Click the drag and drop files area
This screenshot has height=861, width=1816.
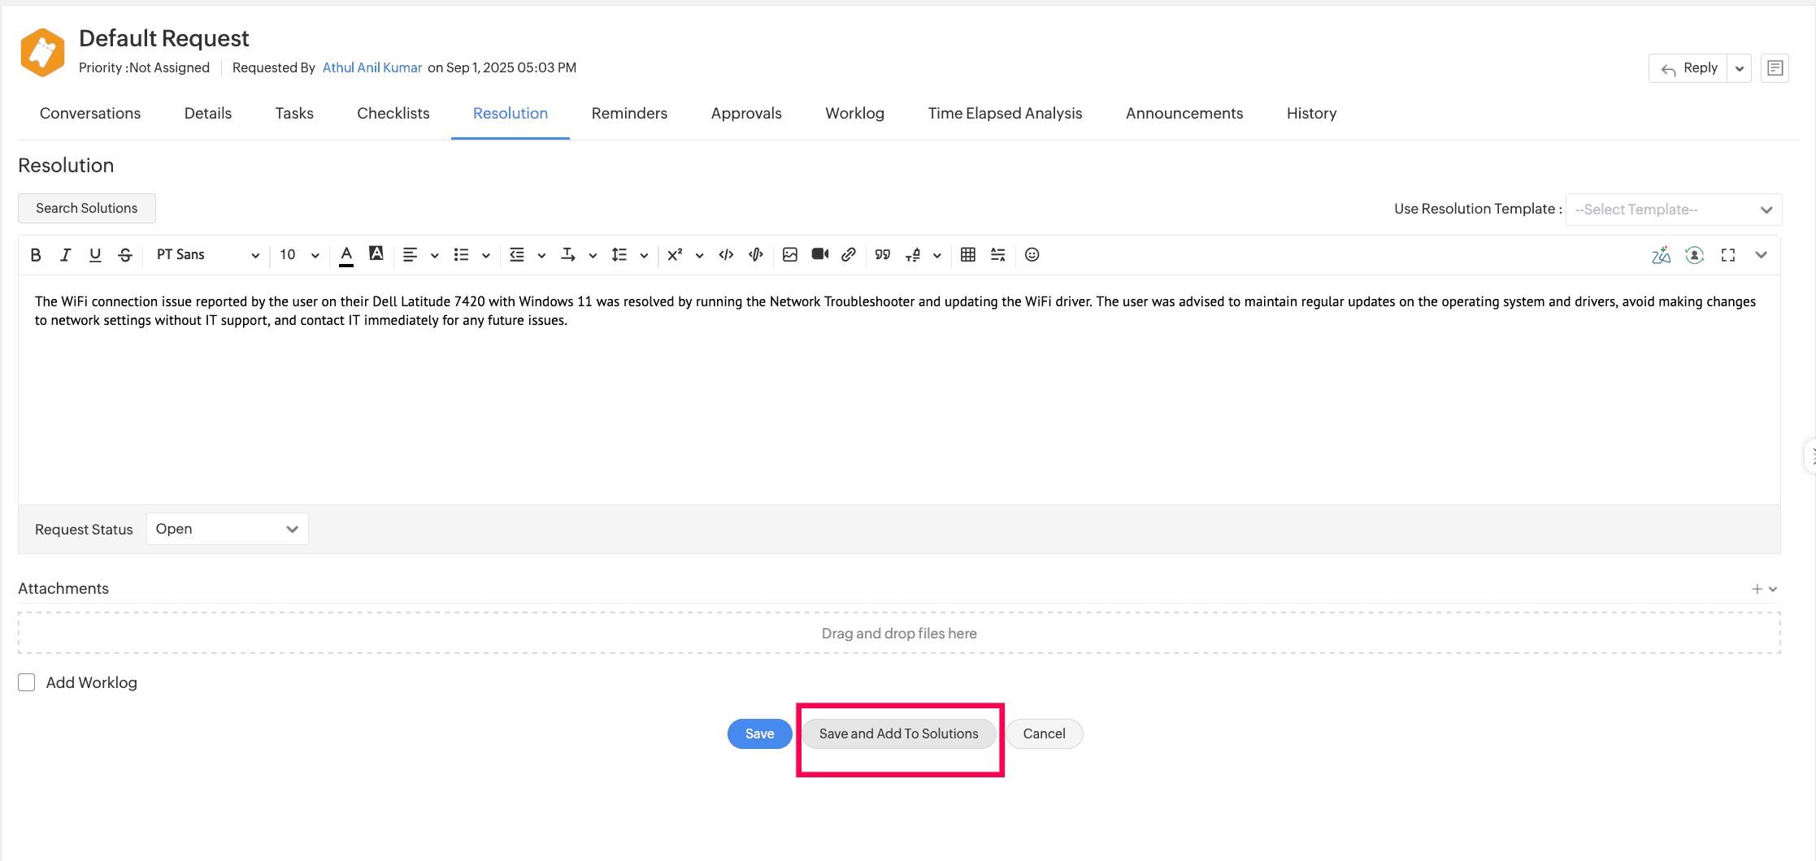click(x=899, y=634)
